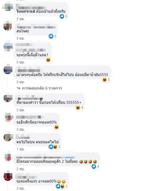Click 3 ชม. timestamp under สนใจค่ะ comment
This screenshot has width=154, height=191.
point(21,38)
